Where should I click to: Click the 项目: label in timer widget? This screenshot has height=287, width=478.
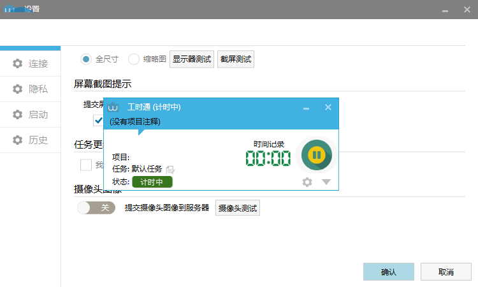tap(120, 158)
